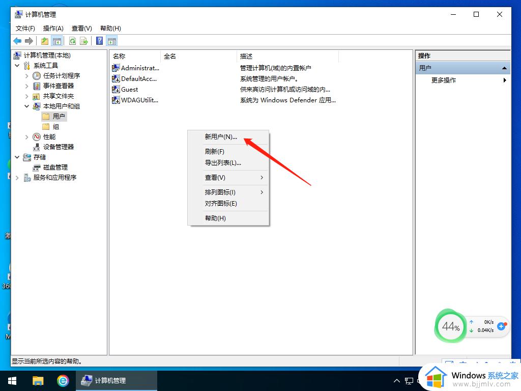Select 共享文件夹 in the tree
The image size is (521, 391).
point(59,96)
